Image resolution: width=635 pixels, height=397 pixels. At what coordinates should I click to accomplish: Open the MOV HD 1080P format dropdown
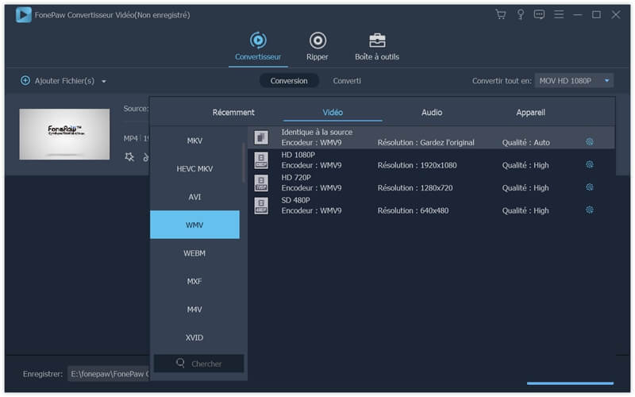pyautogui.click(x=574, y=81)
